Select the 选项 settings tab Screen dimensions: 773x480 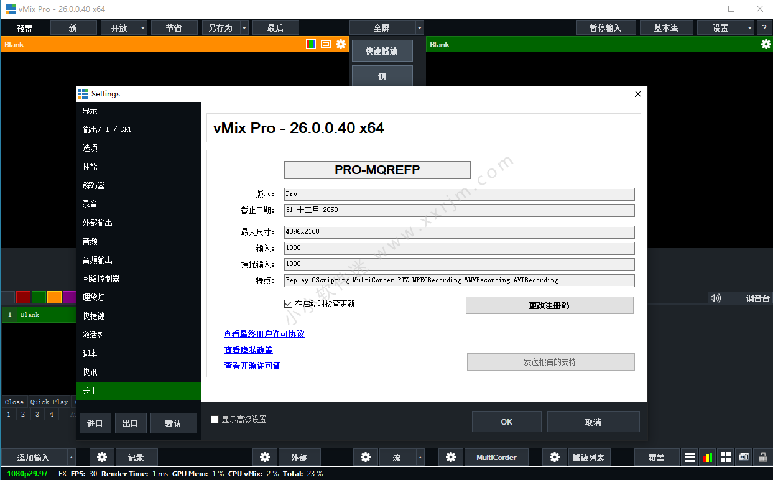point(139,148)
